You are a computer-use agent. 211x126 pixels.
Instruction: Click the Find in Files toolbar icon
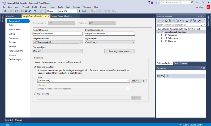click(92, 11)
